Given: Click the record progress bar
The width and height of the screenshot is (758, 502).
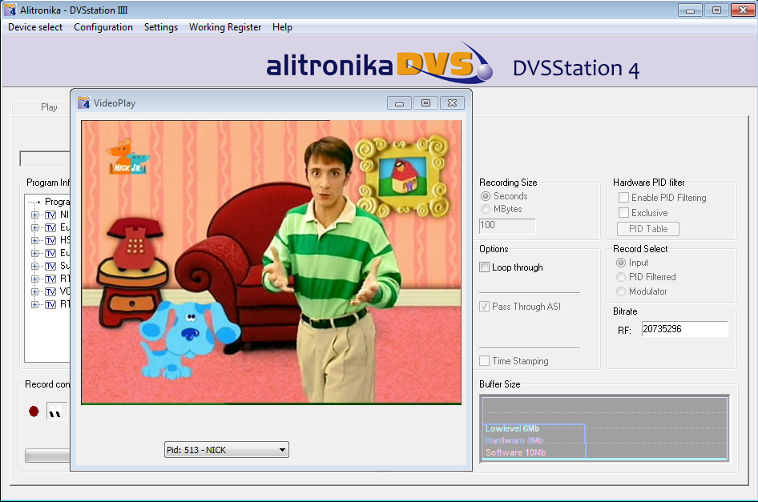Looking at the screenshot, I should pos(46,456).
